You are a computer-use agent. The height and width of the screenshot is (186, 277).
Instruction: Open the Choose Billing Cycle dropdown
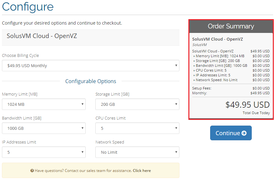pyautogui.click(x=91, y=66)
